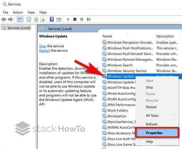Select Wired AutoConfig service name
Screen dimensions: 182x149
point(121,93)
